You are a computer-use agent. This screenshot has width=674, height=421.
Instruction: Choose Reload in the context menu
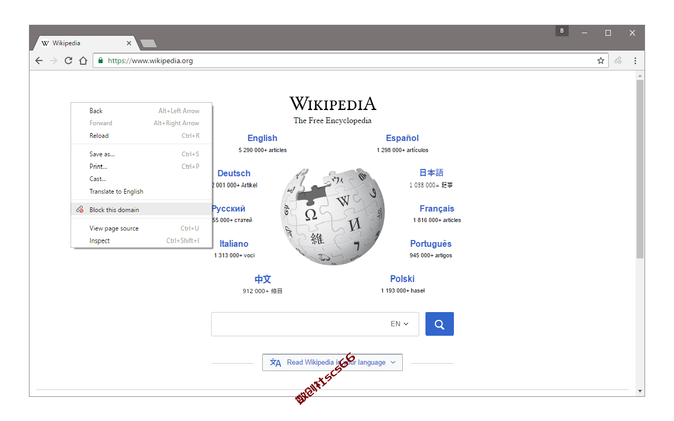click(x=142, y=136)
